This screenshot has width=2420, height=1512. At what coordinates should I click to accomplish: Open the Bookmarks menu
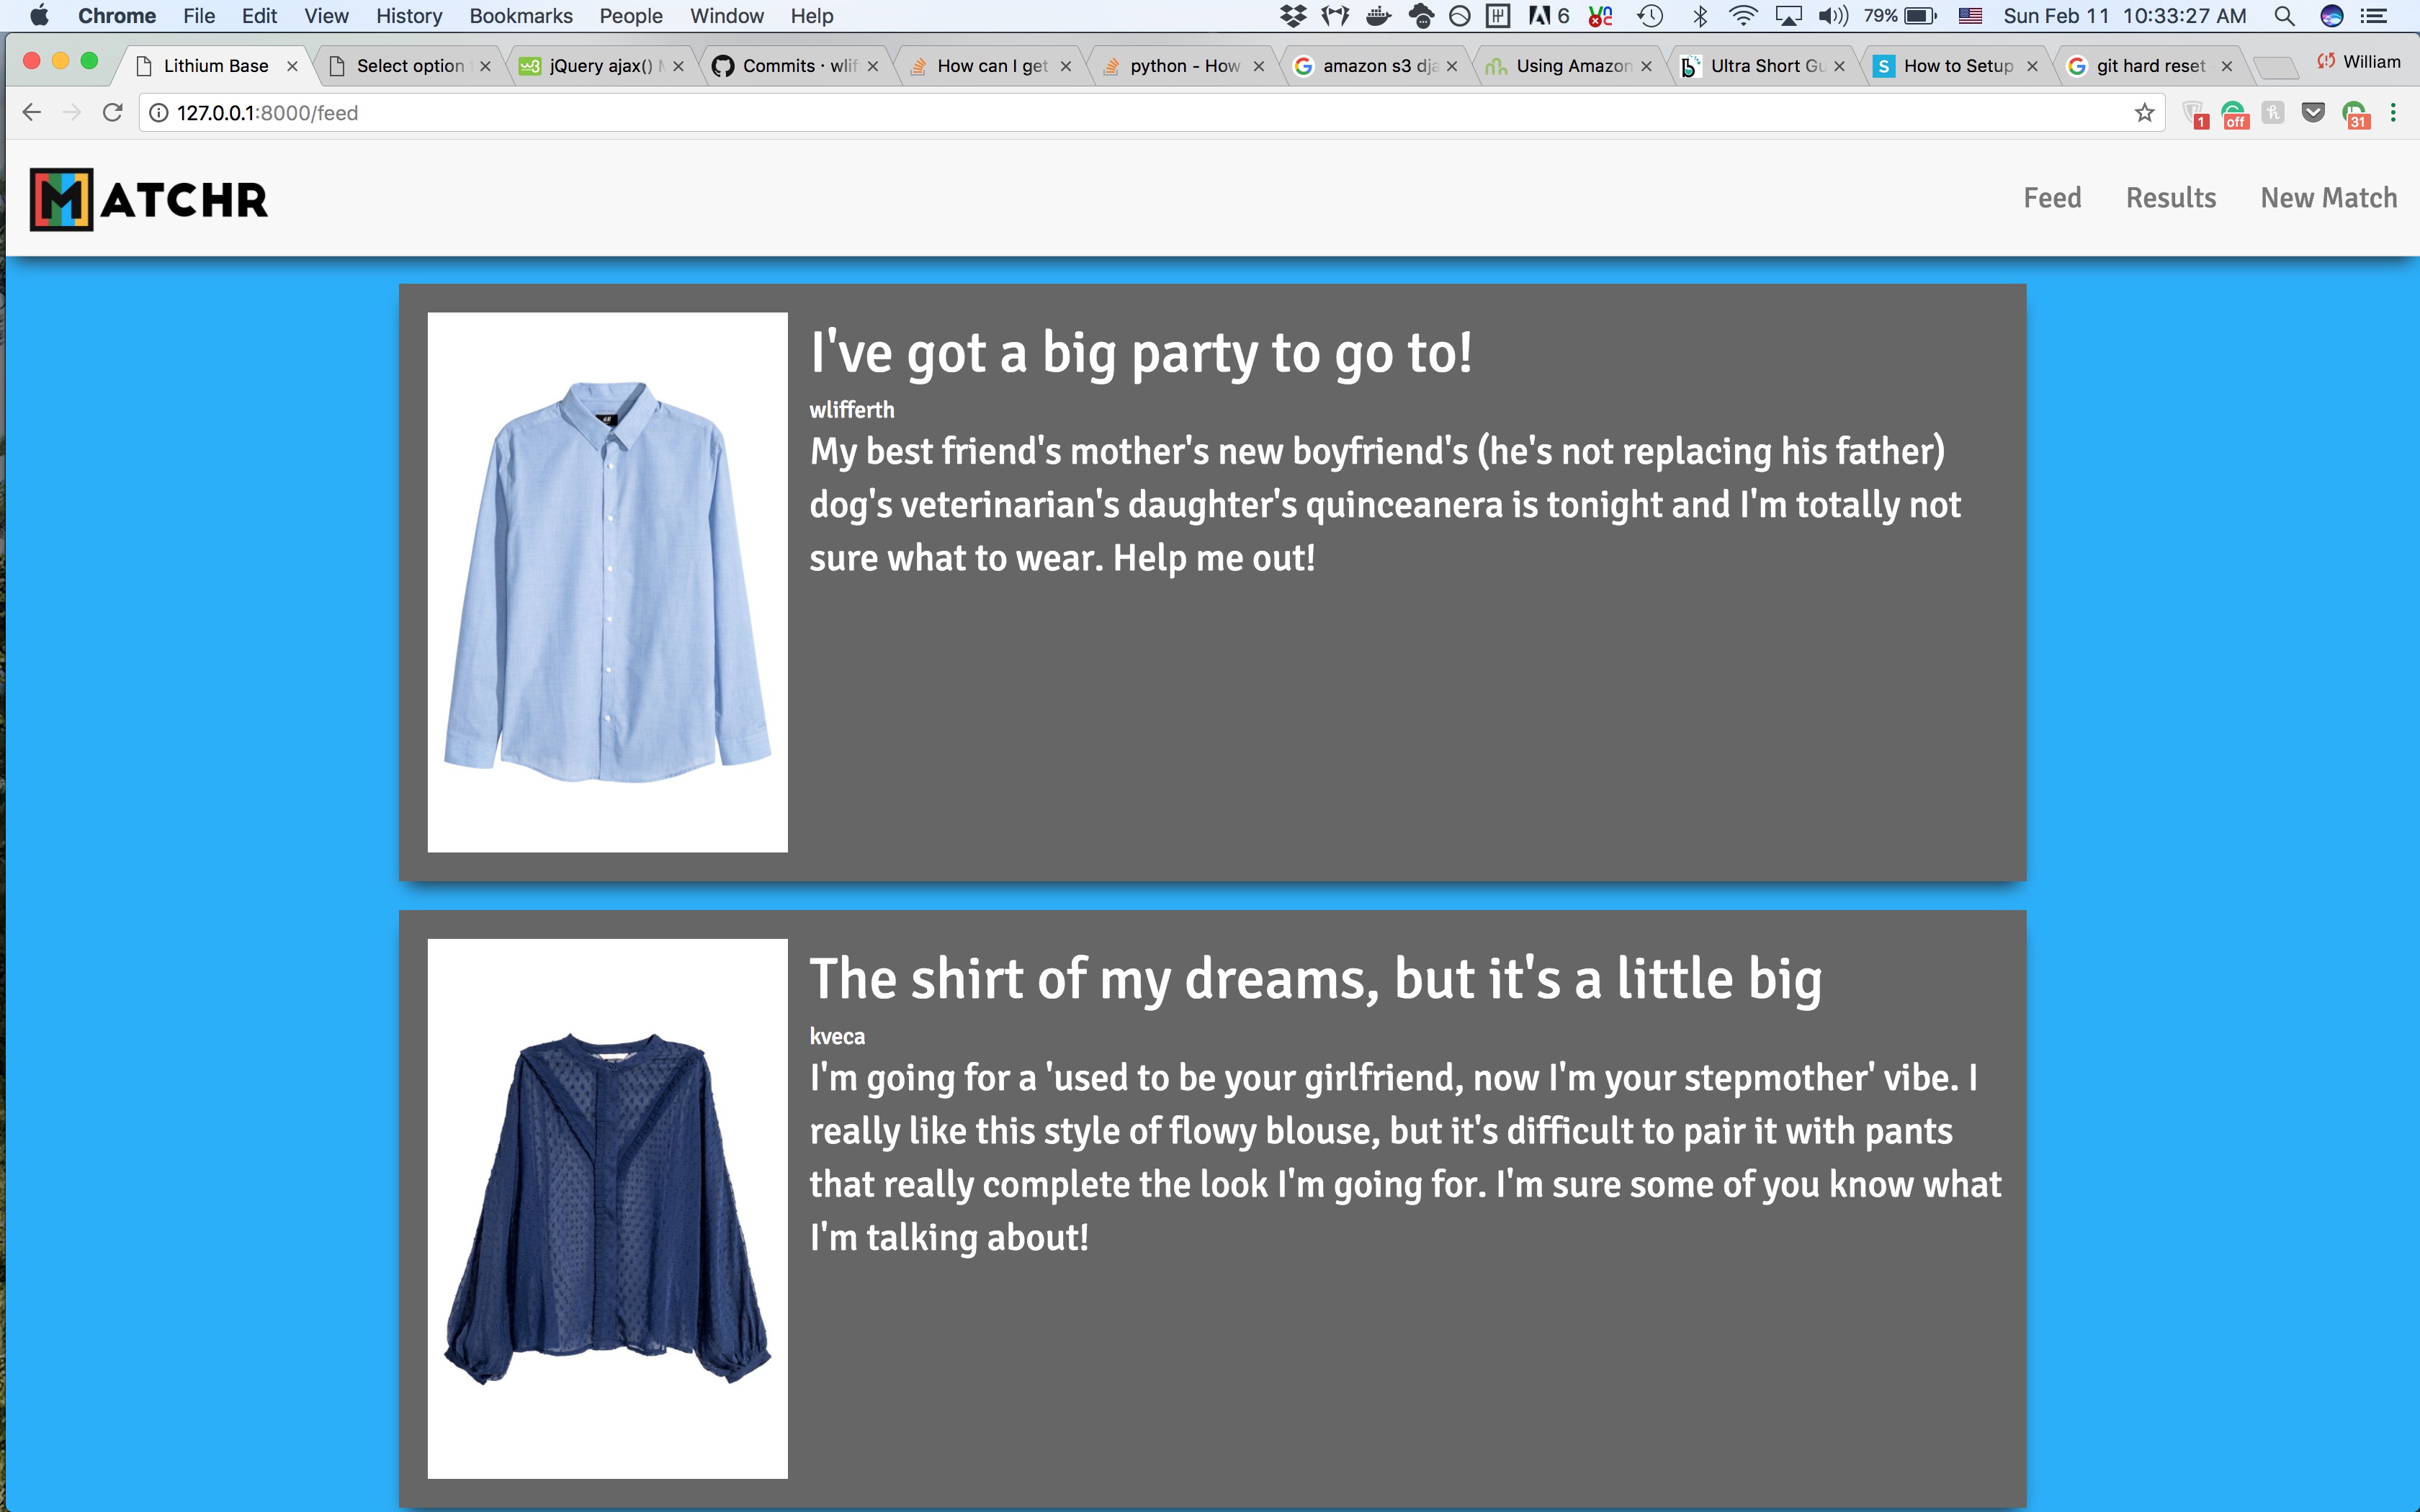(520, 16)
